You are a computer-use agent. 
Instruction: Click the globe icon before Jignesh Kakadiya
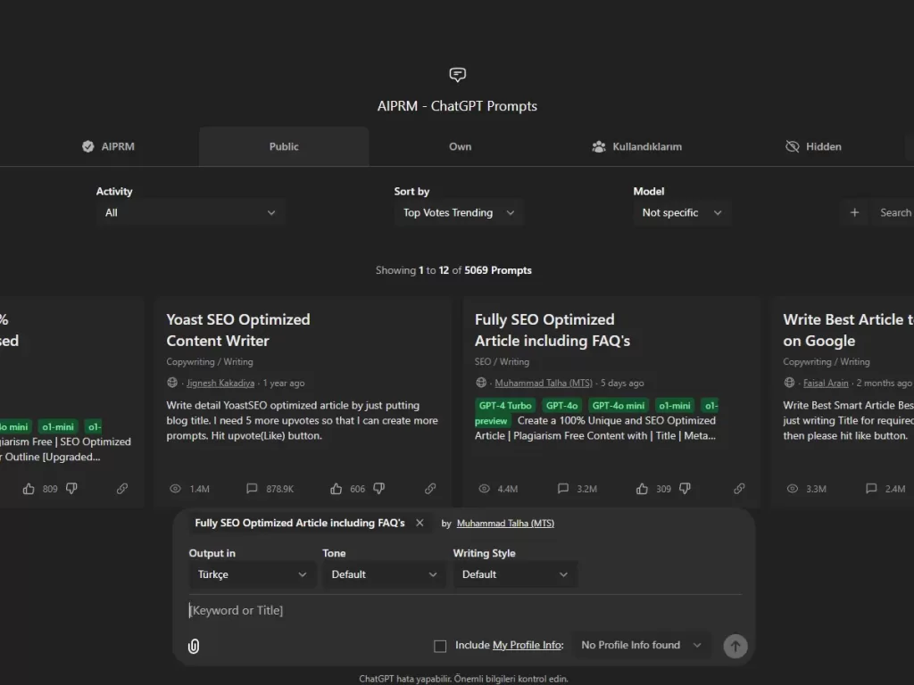(172, 383)
